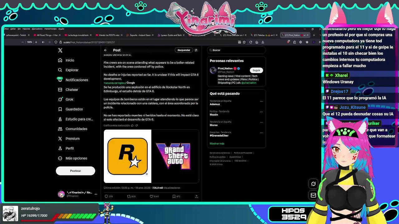This screenshot has width=399, height=224.
Task: Open Guardados bookmarks in the sidebar
Action: click(70, 109)
